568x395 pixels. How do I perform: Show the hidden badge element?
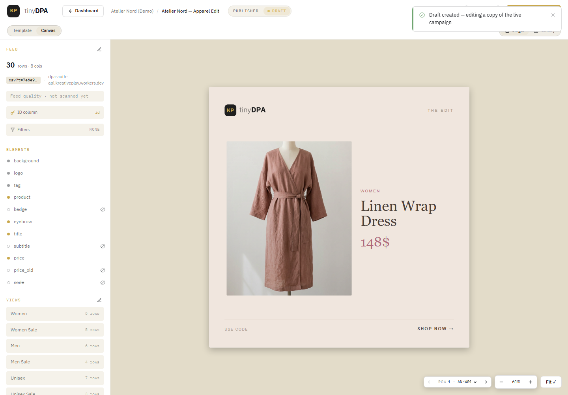tap(103, 209)
